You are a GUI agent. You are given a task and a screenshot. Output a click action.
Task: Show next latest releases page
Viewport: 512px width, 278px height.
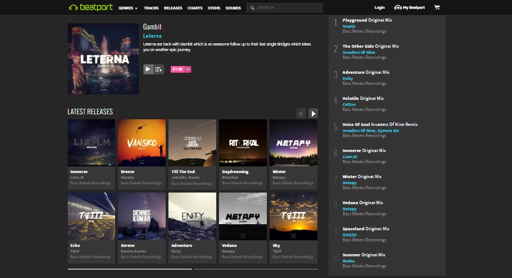[313, 113]
